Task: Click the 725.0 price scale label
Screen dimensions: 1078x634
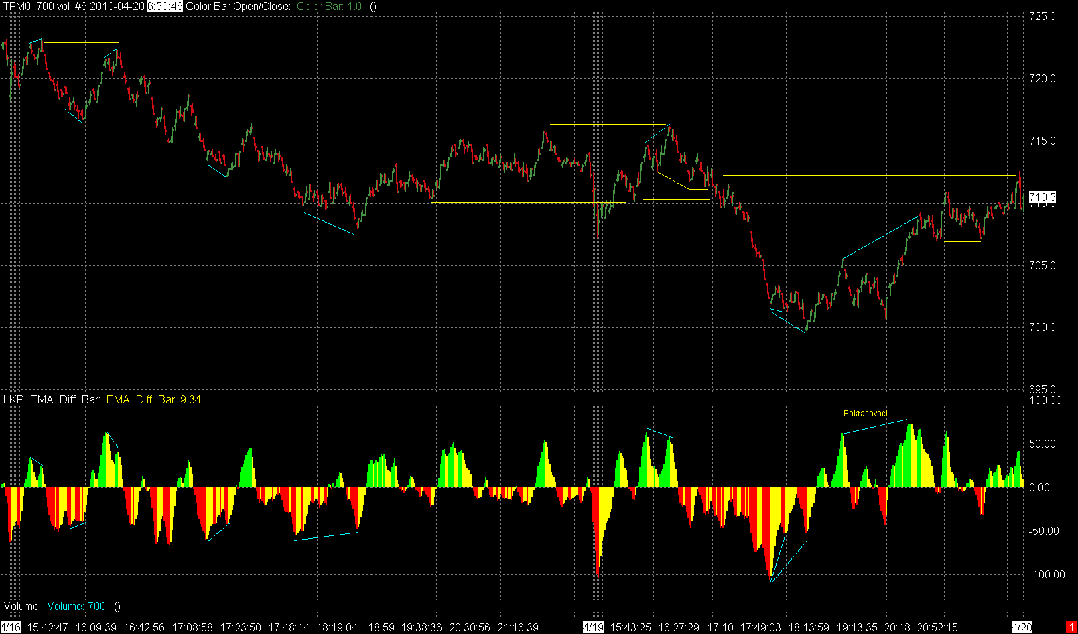Action: click(1042, 16)
